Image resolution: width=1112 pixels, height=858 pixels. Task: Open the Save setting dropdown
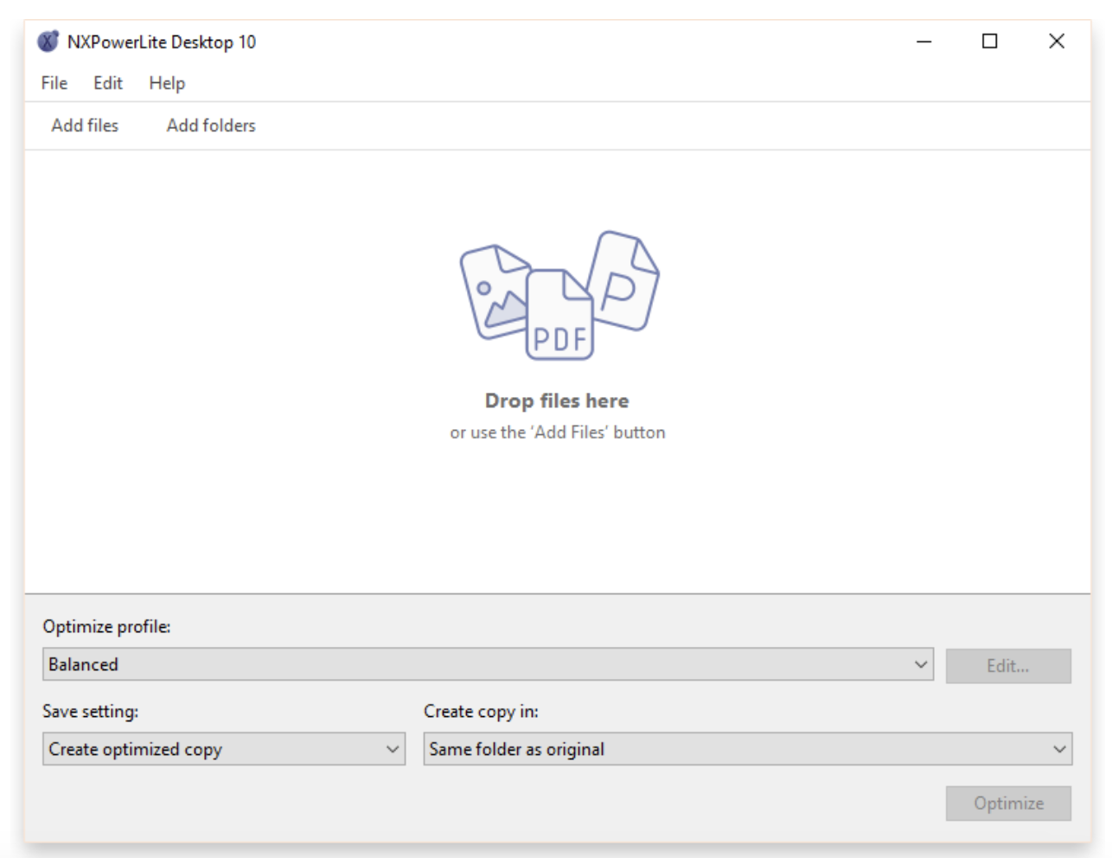coord(224,749)
